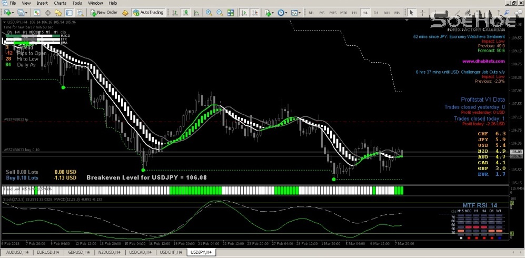Switch chart to line chart display
The width and height of the screenshot is (525, 258).
pyautogui.click(x=195, y=12)
